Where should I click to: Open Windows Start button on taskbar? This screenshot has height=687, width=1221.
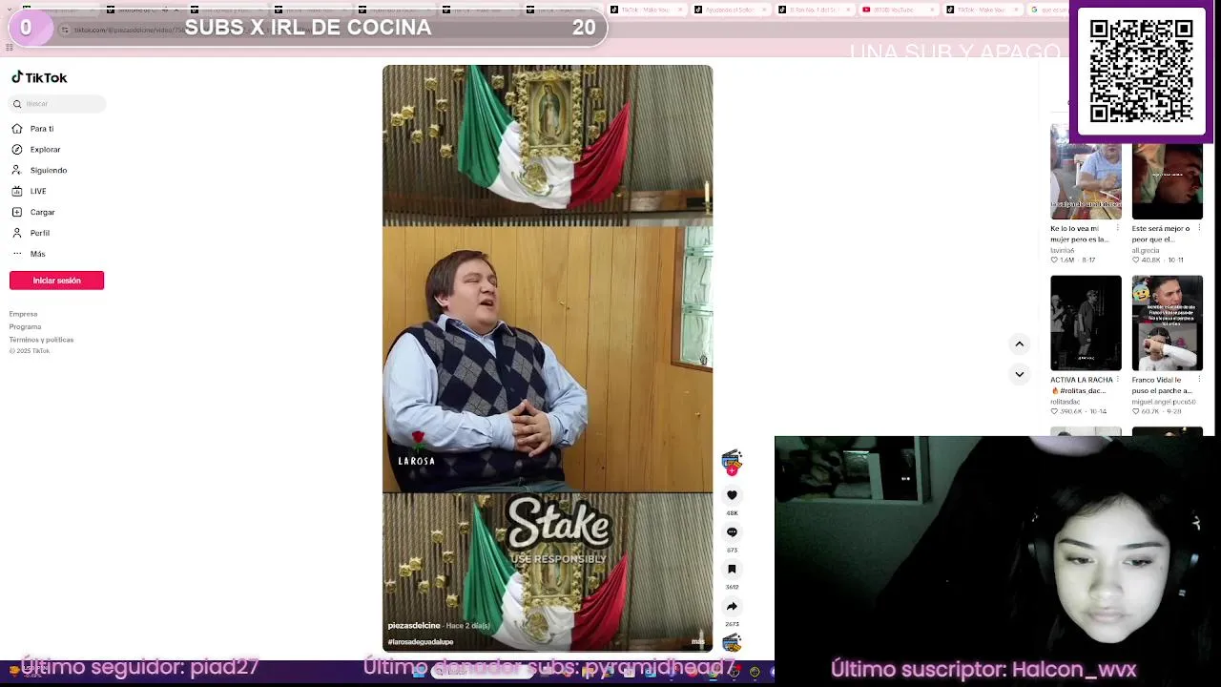coord(419,673)
